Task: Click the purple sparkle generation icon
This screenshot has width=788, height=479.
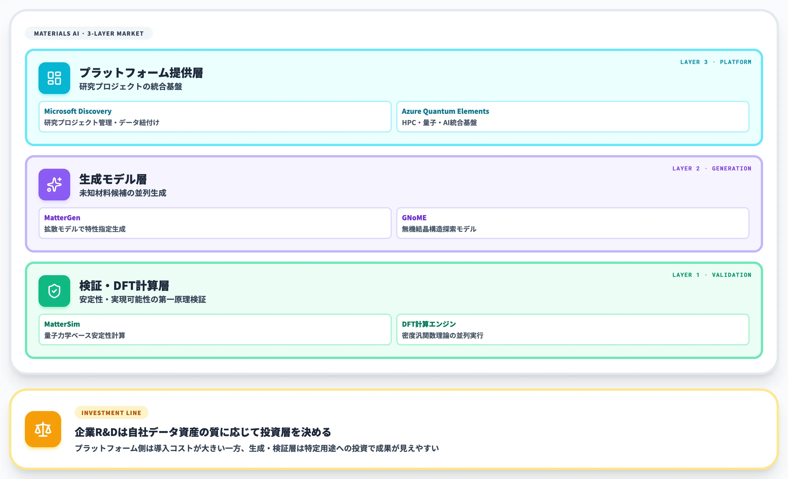Action: point(54,185)
